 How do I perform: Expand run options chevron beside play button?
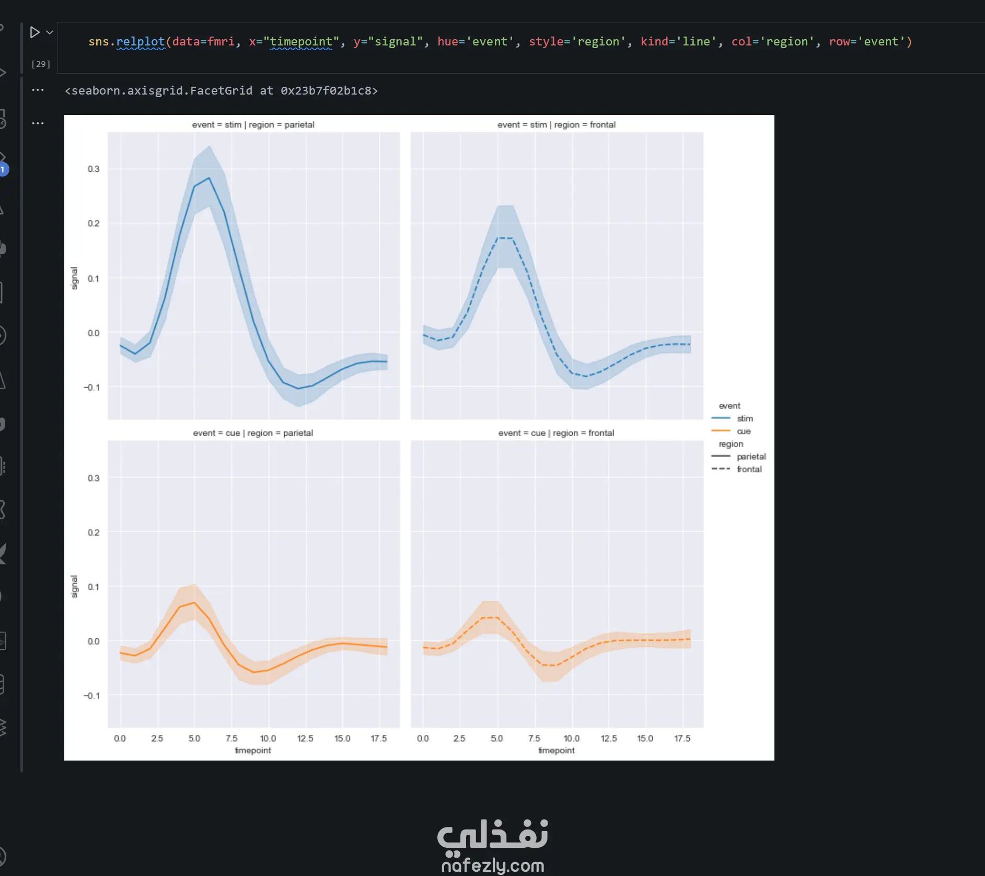(x=50, y=32)
